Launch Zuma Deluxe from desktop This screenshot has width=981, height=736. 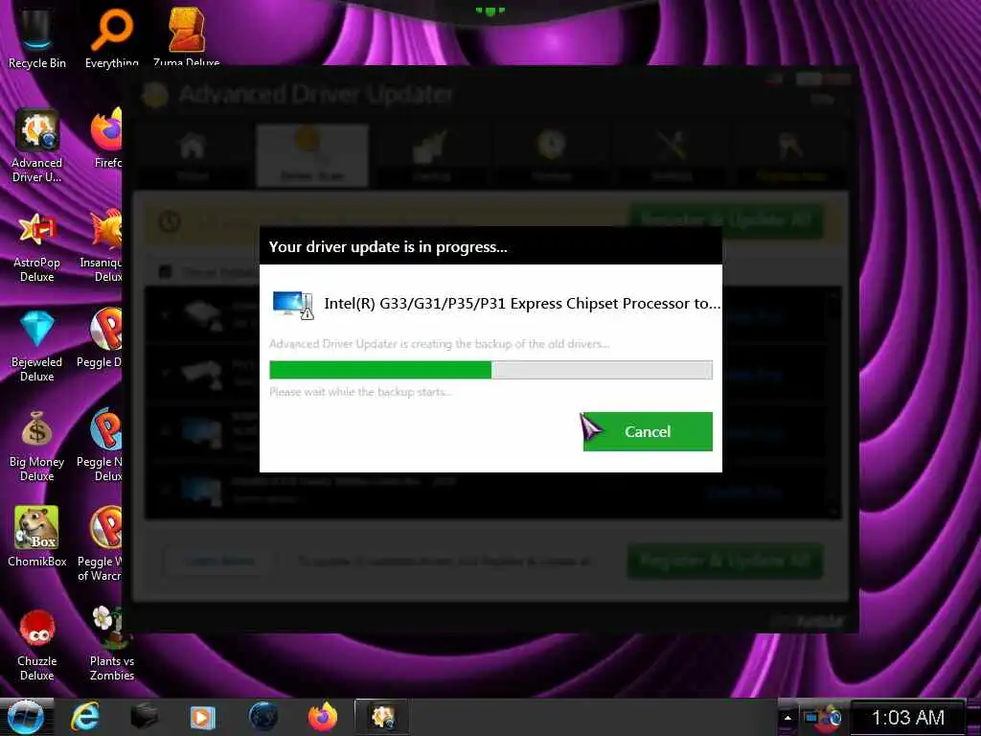[x=187, y=38]
